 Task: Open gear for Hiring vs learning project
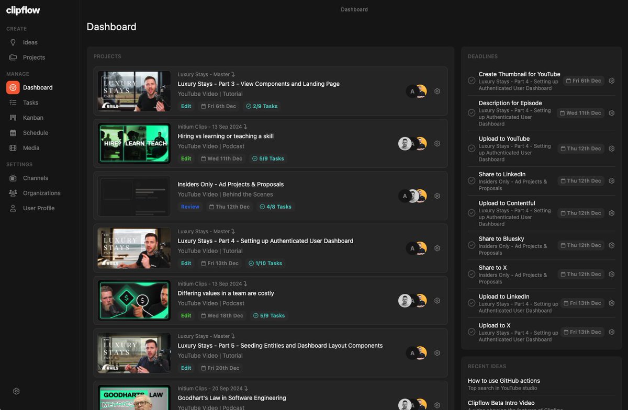[x=438, y=143]
